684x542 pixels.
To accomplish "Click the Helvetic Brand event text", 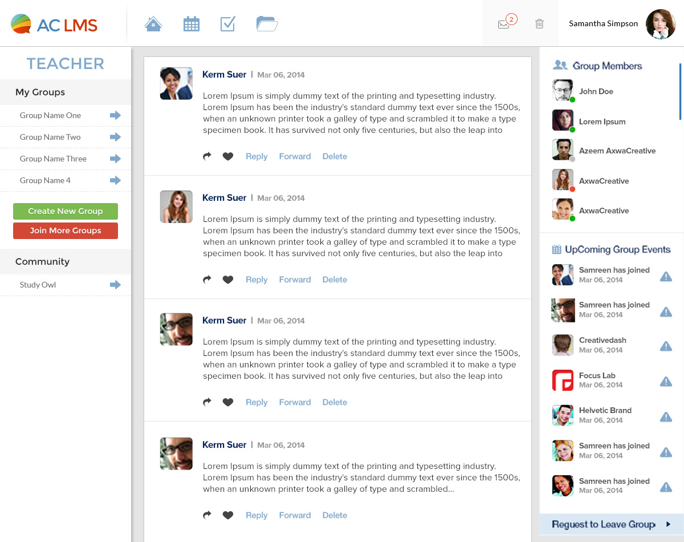I will [x=605, y=410].
